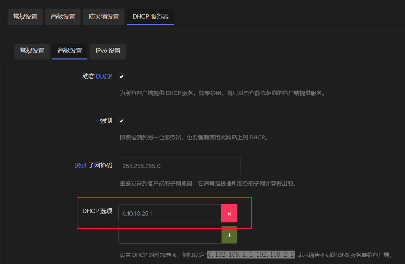405x264 pixels.
Task: Click the empty new DHCP option field
Action: click(x=170, y=235)
